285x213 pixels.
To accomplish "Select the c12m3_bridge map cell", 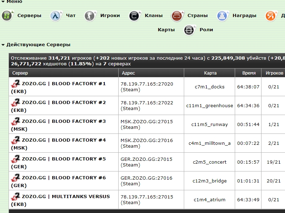I will (209, 181).
